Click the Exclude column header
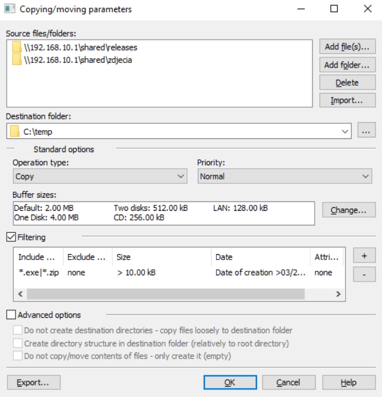 click(88, 257)
